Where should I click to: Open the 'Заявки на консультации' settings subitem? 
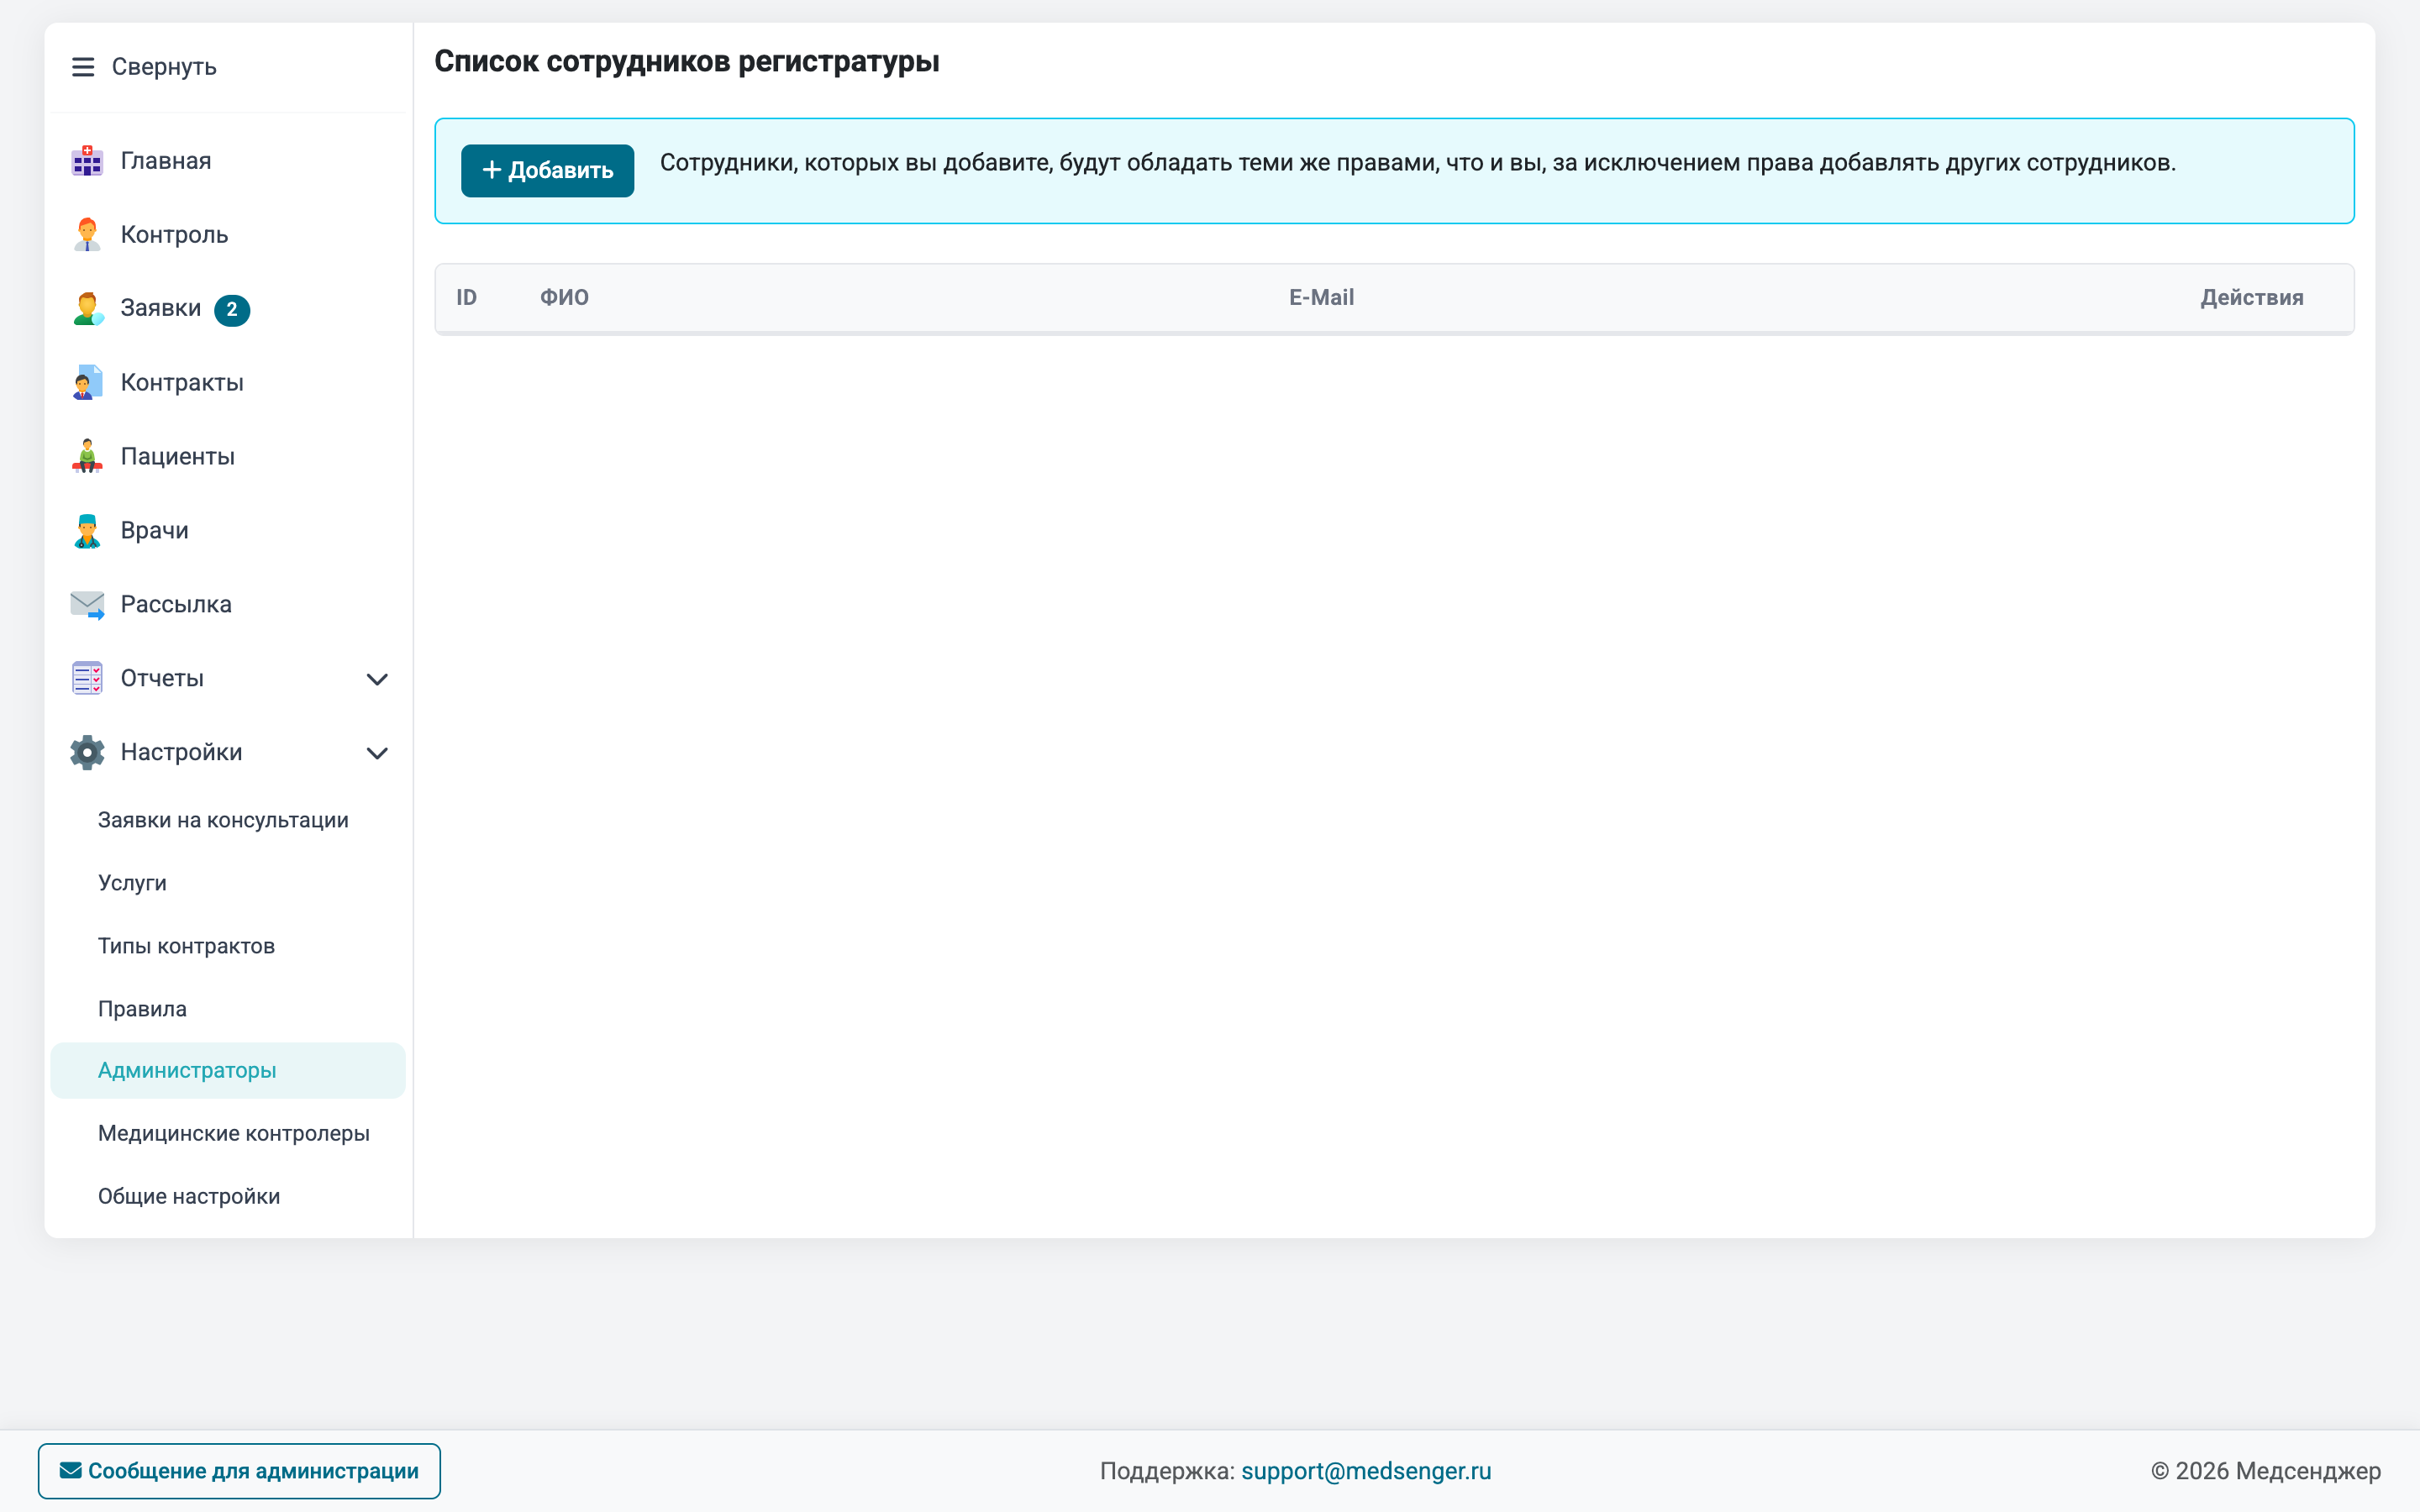[223, 820]
